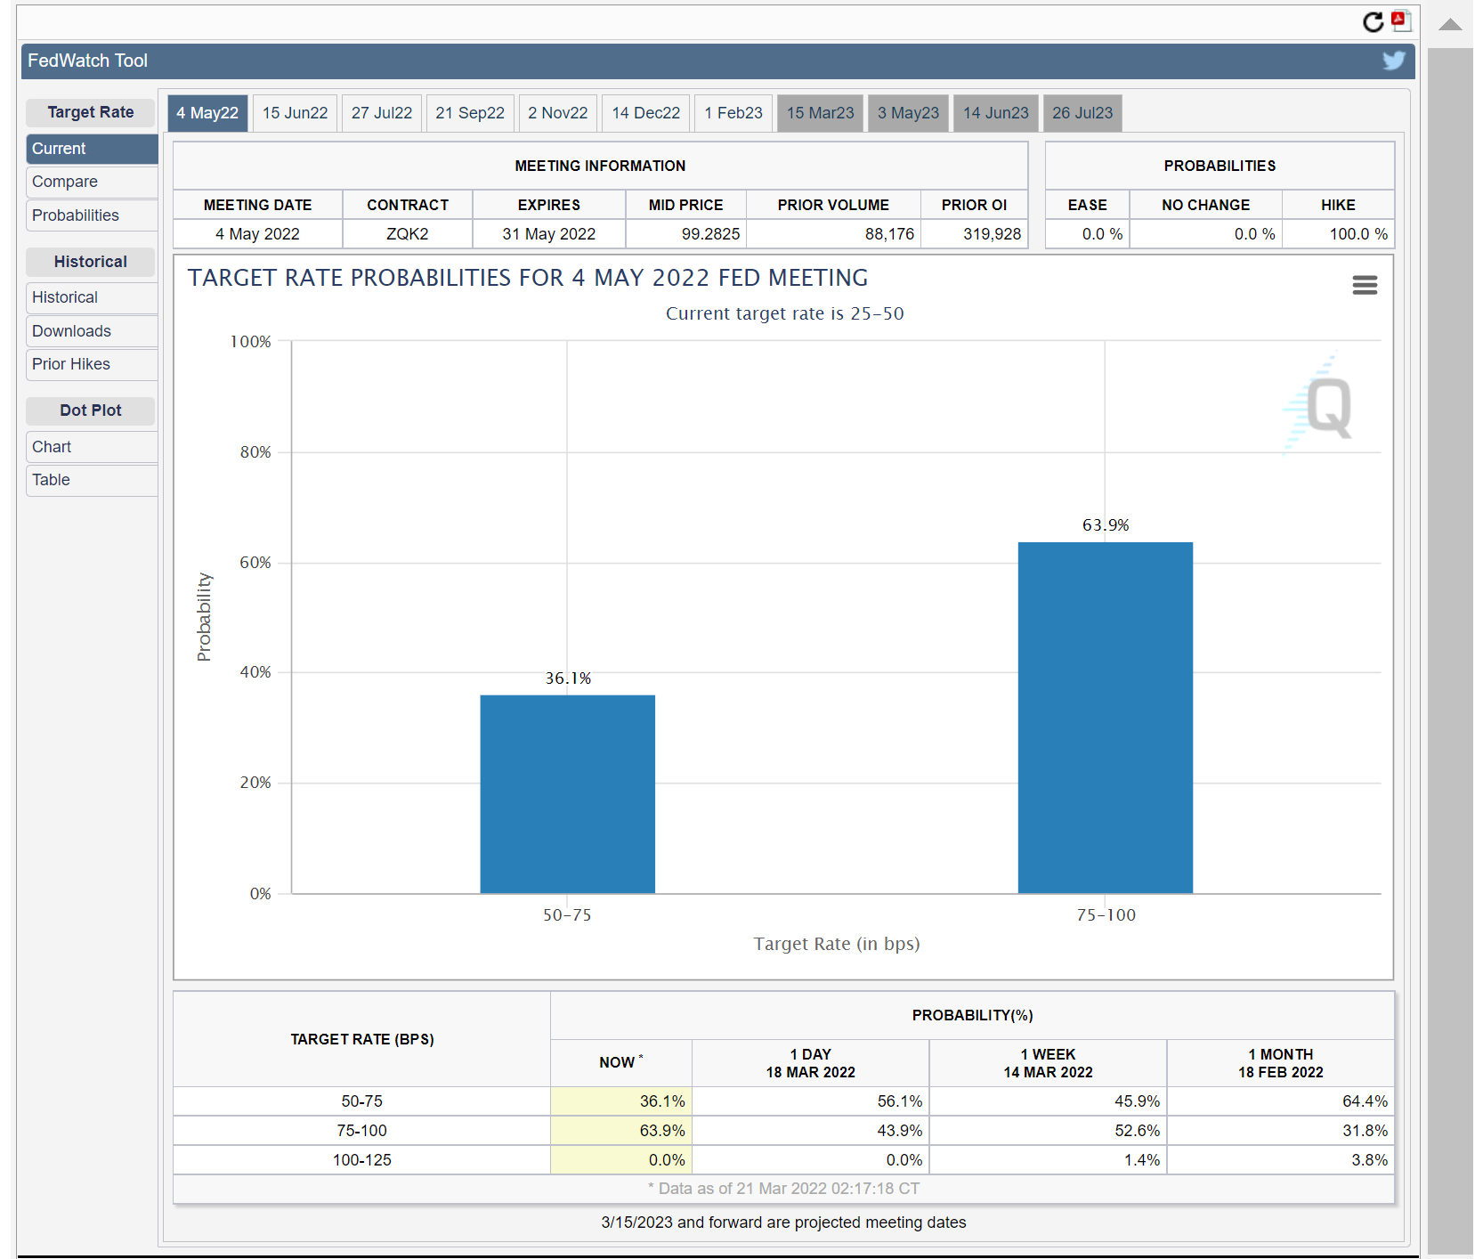The image size is (1483, 1259).
Task: View Prior Hikes from the sidebar
Action: coord(71,364)
